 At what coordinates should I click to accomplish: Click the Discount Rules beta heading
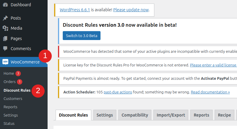(x=120, y=25)
